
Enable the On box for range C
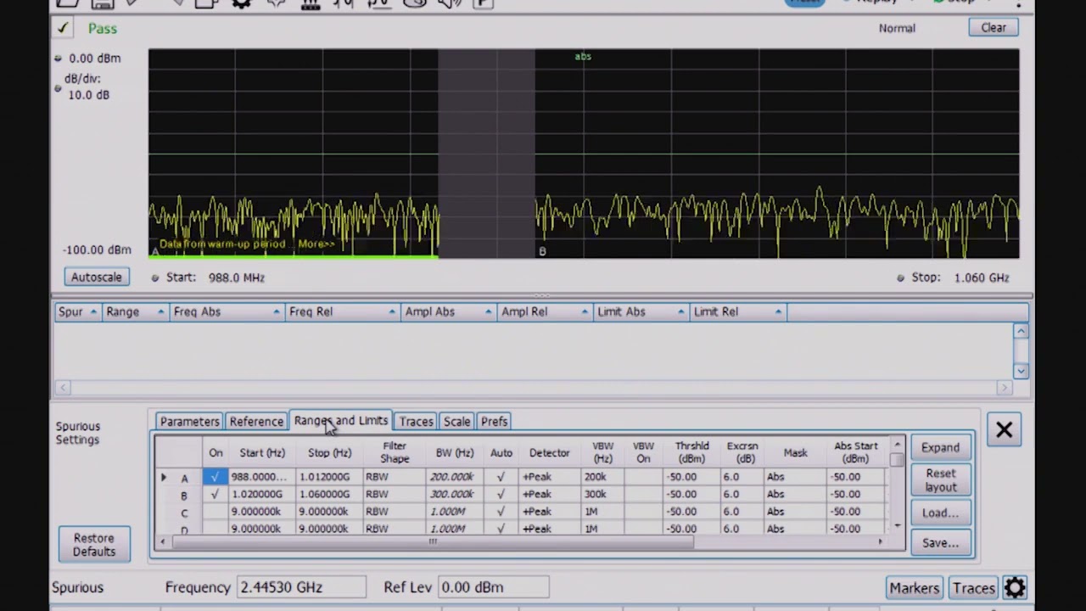[216, 512]
